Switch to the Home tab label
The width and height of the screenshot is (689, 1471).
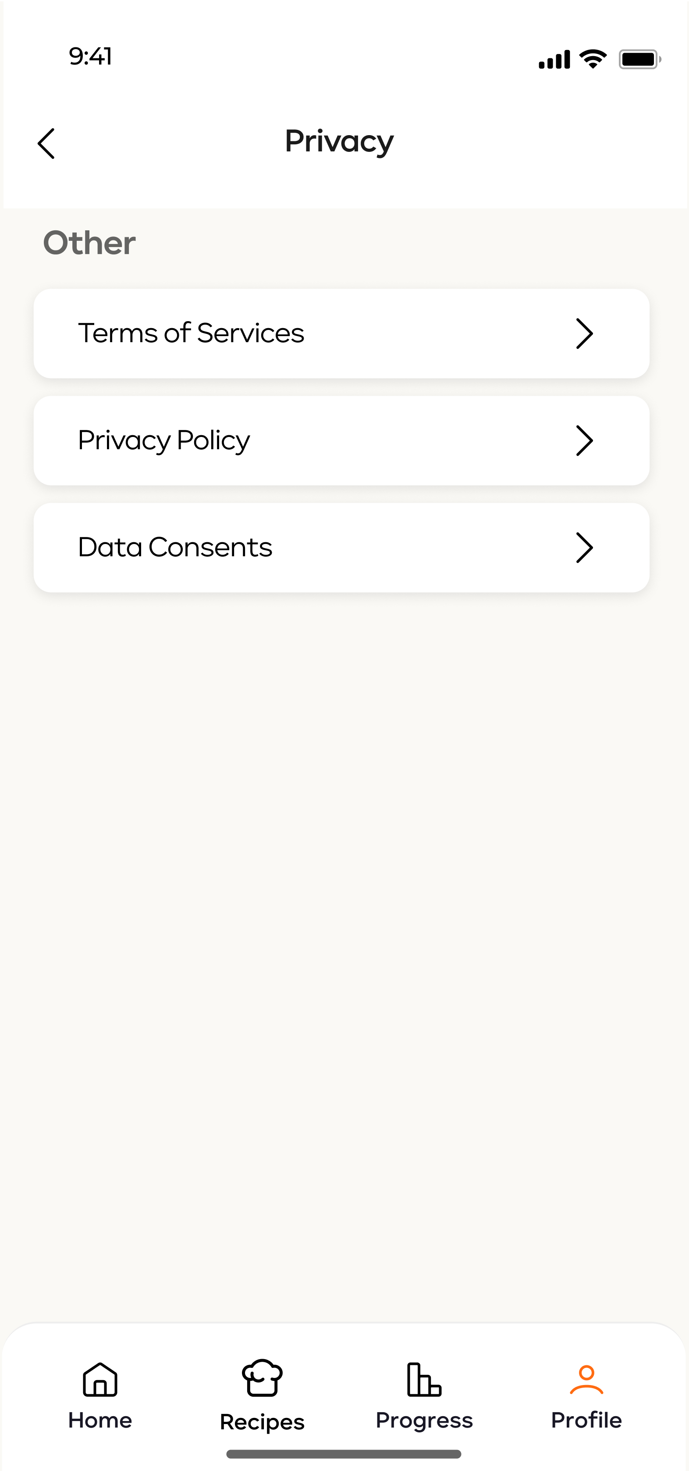coord(100,1420)
